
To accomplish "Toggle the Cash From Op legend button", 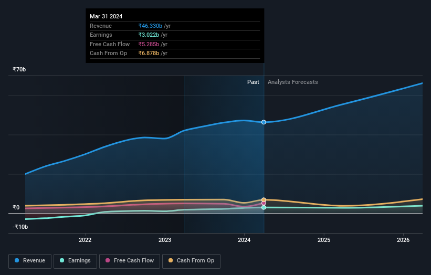I will 191,261.
